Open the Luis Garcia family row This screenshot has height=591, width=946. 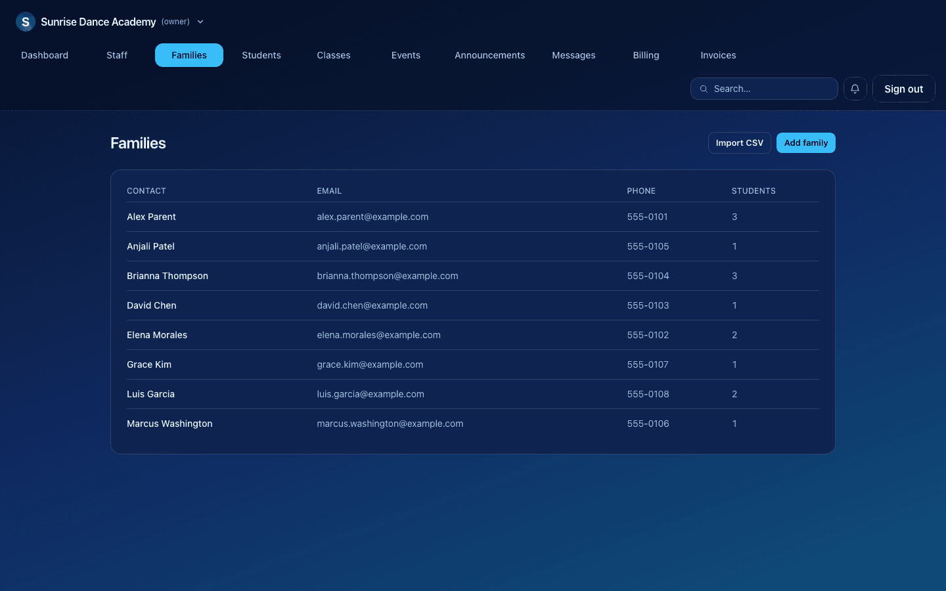[x=473, y=394]
